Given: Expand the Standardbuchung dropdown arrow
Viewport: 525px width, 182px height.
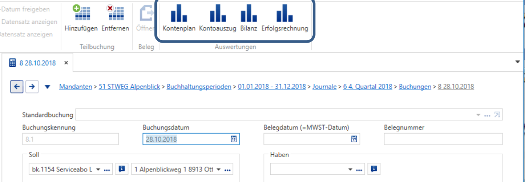Looking at the screenshot, I should coord(478,115).
